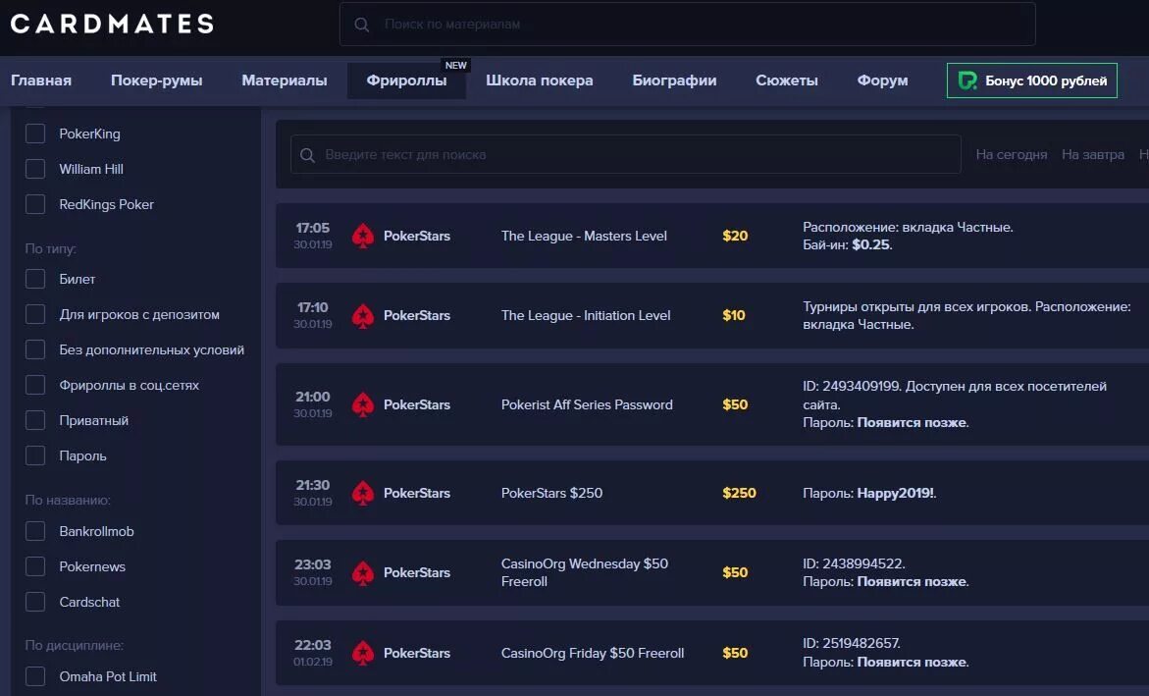Click PokerStars spade icon in 17:10 row
Viewport: 1149px width, 696px height.
coord(363,315)
